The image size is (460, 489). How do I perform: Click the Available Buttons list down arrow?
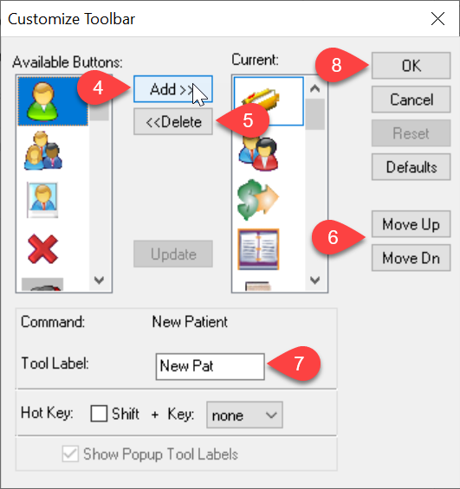pos(100,280)
